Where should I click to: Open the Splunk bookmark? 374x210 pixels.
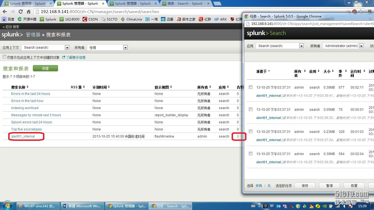(48, 19)
